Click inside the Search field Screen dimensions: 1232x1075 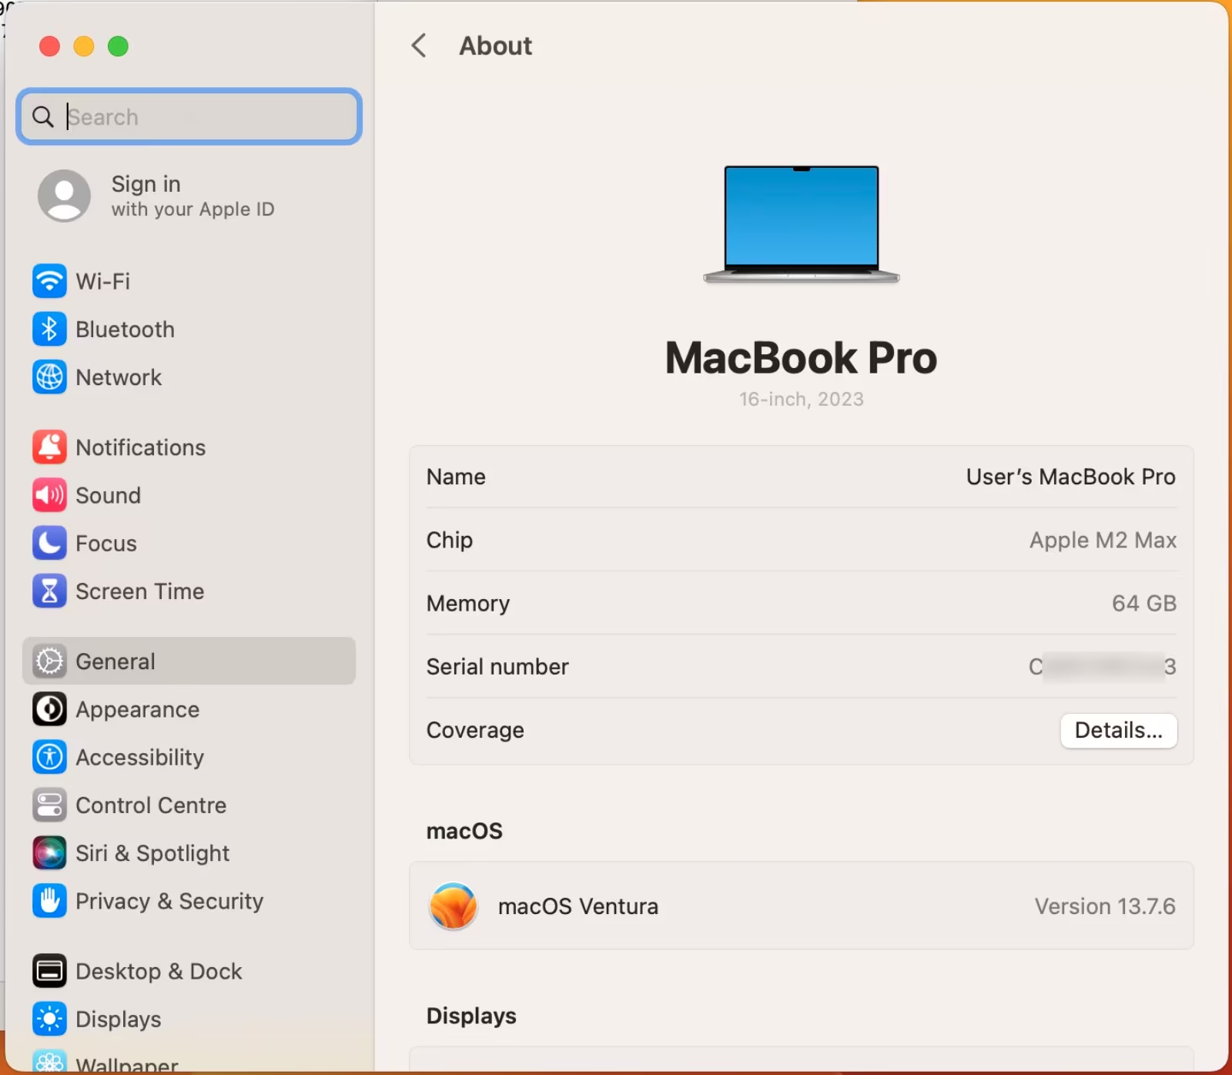point(189,117)
